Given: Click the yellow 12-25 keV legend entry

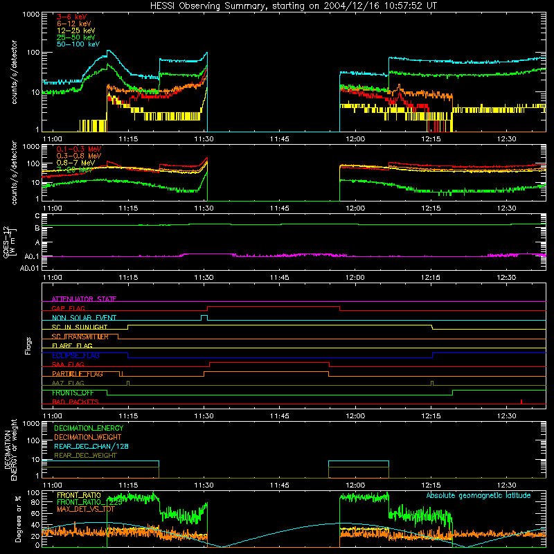Looking at the screenshot, I should [76, 30].
